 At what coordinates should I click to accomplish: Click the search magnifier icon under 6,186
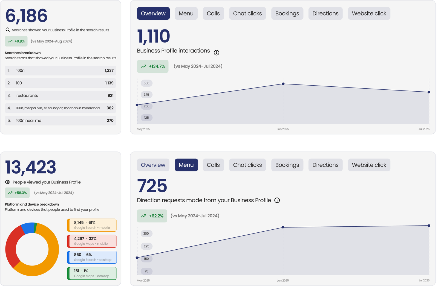(x=8, y=30)
